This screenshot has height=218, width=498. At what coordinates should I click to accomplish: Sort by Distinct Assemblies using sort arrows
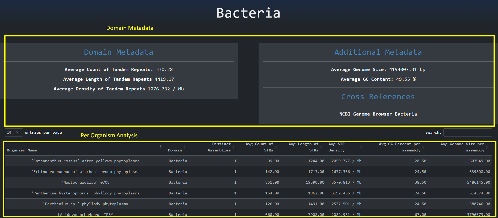pyautogui.click(x=233, y=147)
